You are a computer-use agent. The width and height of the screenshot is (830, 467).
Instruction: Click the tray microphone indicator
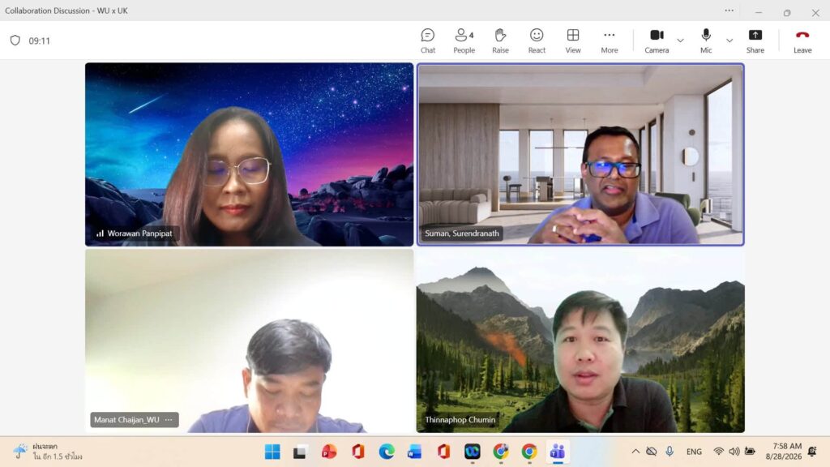coord(670,451)
